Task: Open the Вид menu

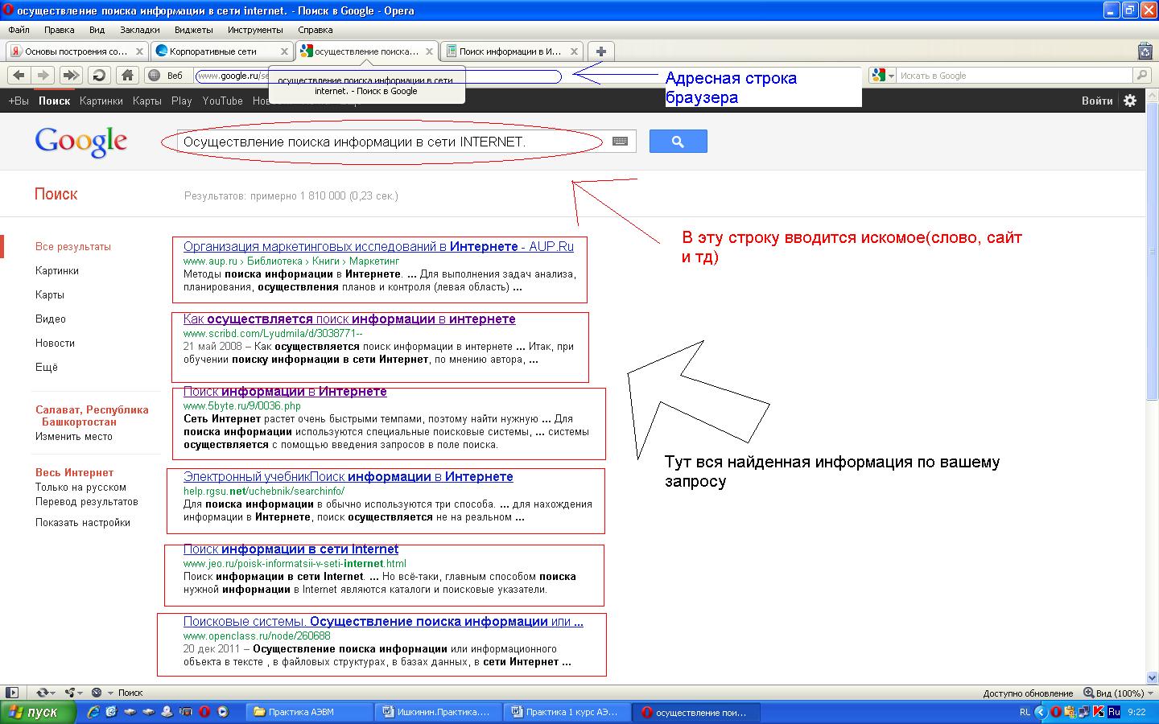Action: (x=97, y=30)
